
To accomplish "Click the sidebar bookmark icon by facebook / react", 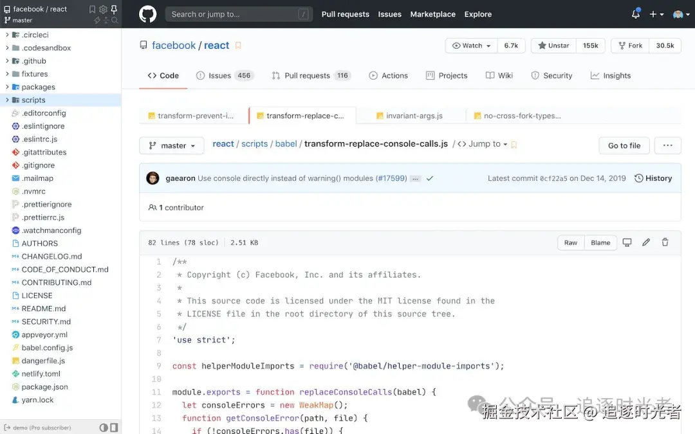I will (92, 9).
